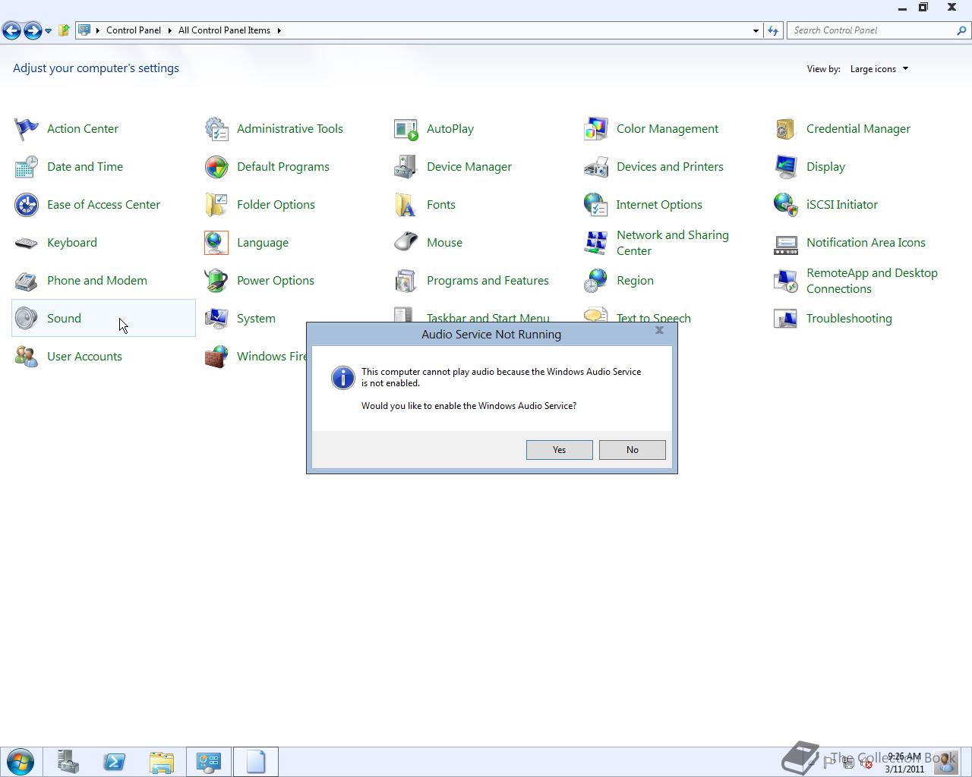Viewport: 972px width, 777px height.
Task: Click the AutoPlay icon
Action: [406, 129]
